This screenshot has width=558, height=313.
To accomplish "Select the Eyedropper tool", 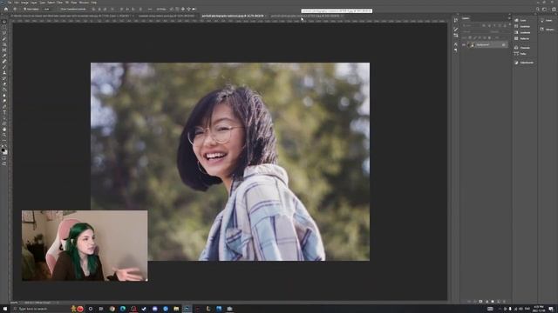I will coord(4,56).
